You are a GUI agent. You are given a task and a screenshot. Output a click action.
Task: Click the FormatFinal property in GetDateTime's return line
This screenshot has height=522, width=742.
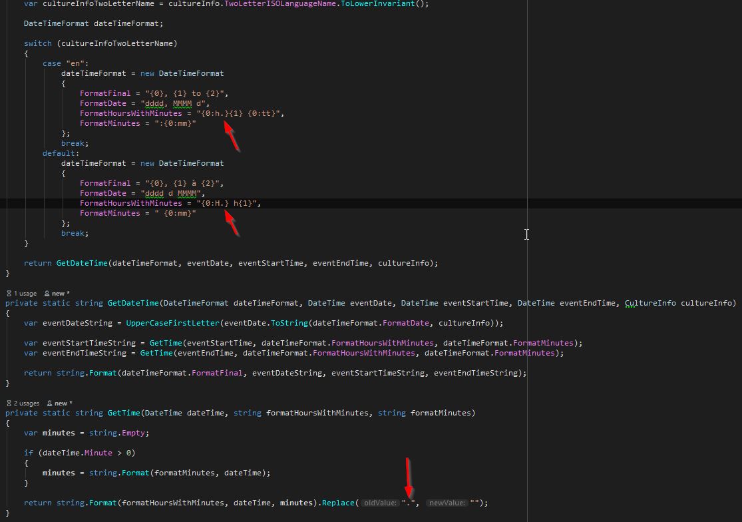(x=217, y=372)
